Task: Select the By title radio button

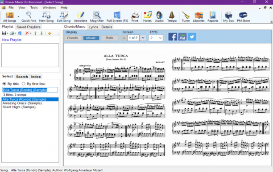Action: (11, 84)
